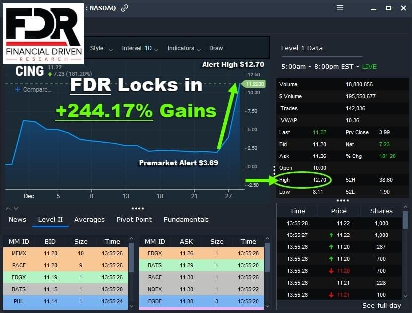The image size is (412, 313).
Task: Open the hamburger menu icon
Action: coord(340,8)
